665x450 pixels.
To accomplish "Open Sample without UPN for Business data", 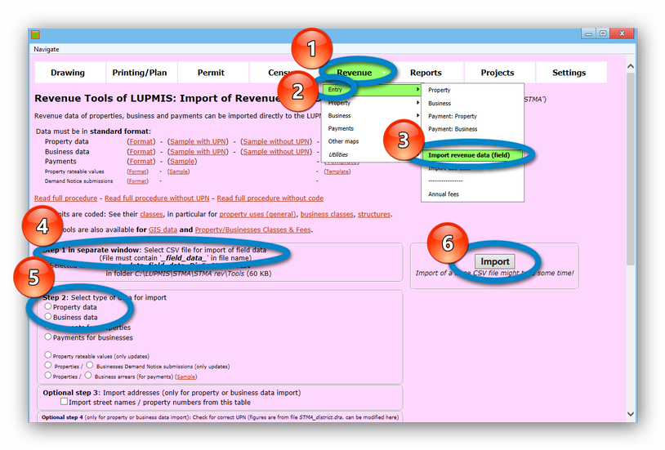I will (x=276, y=151).
